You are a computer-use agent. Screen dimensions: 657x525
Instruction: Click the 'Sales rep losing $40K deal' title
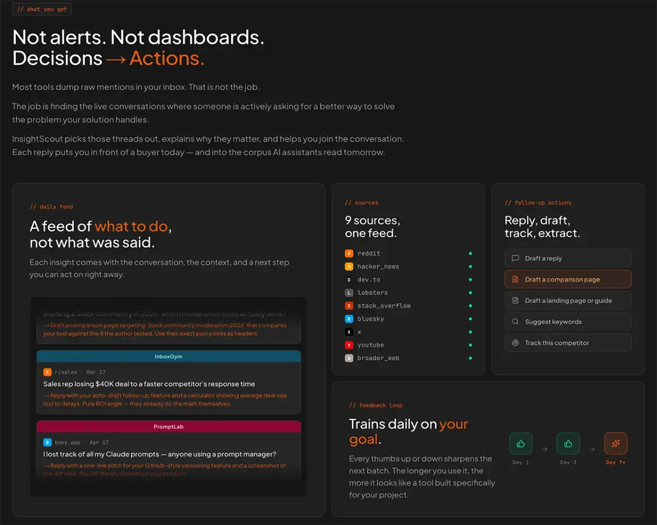pos(149,384)
